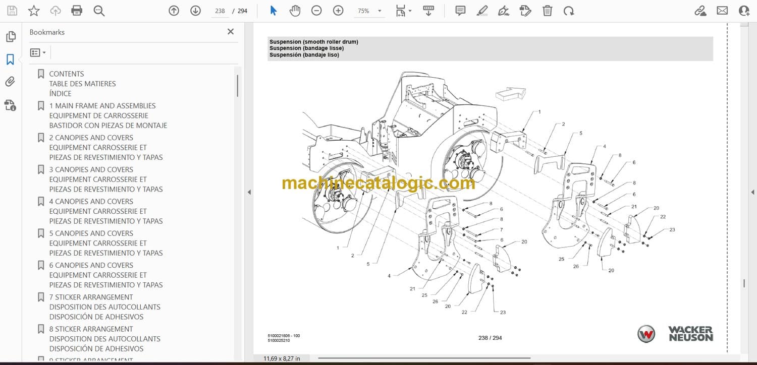
Task: Jump to 1 MAIN FRAME AND ASSEMBLIES bookmark
Action: point(108,115)
